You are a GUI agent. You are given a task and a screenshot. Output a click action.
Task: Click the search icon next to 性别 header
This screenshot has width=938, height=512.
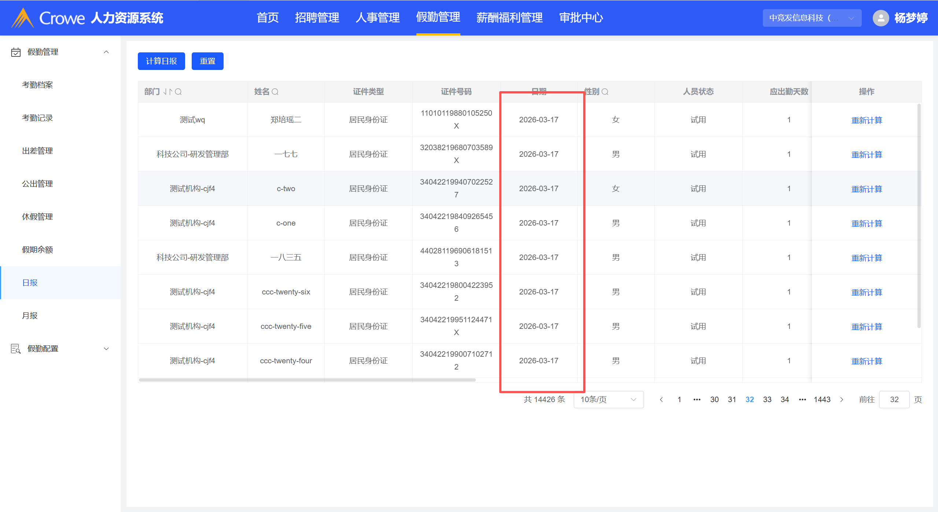pyautogui.click(x=605, y=92)
